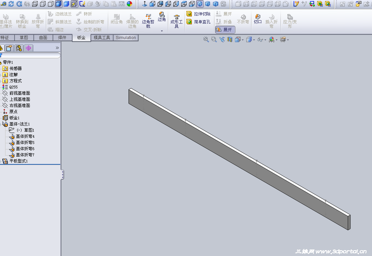The height and width of the screenshot is (256, 372).
Task: Toggle the highlighted 展开 flatten button
Action: tap(225, 30)
